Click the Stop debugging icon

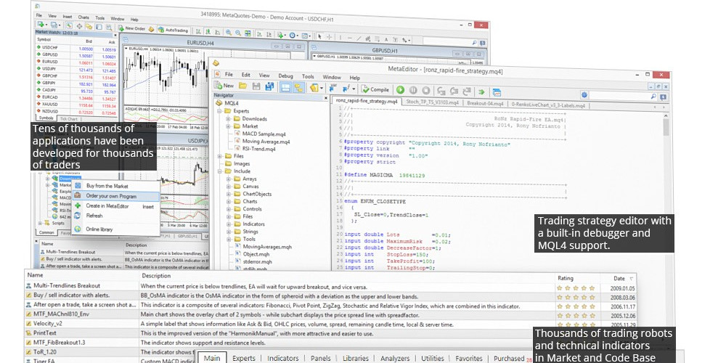click(x=426, y=91)
